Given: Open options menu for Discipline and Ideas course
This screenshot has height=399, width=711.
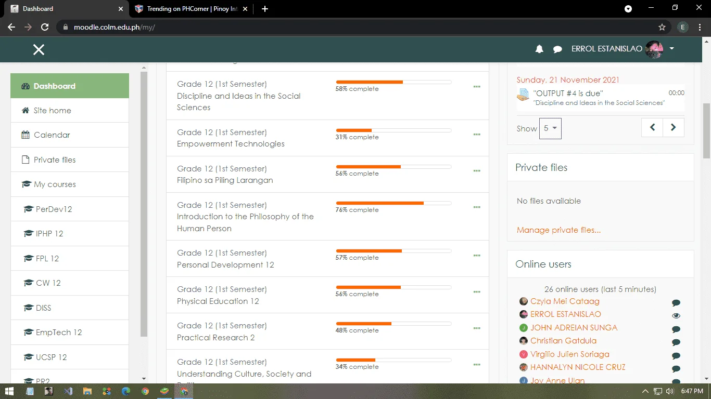Looking at the screenshot, I should (x=477, y=87).
